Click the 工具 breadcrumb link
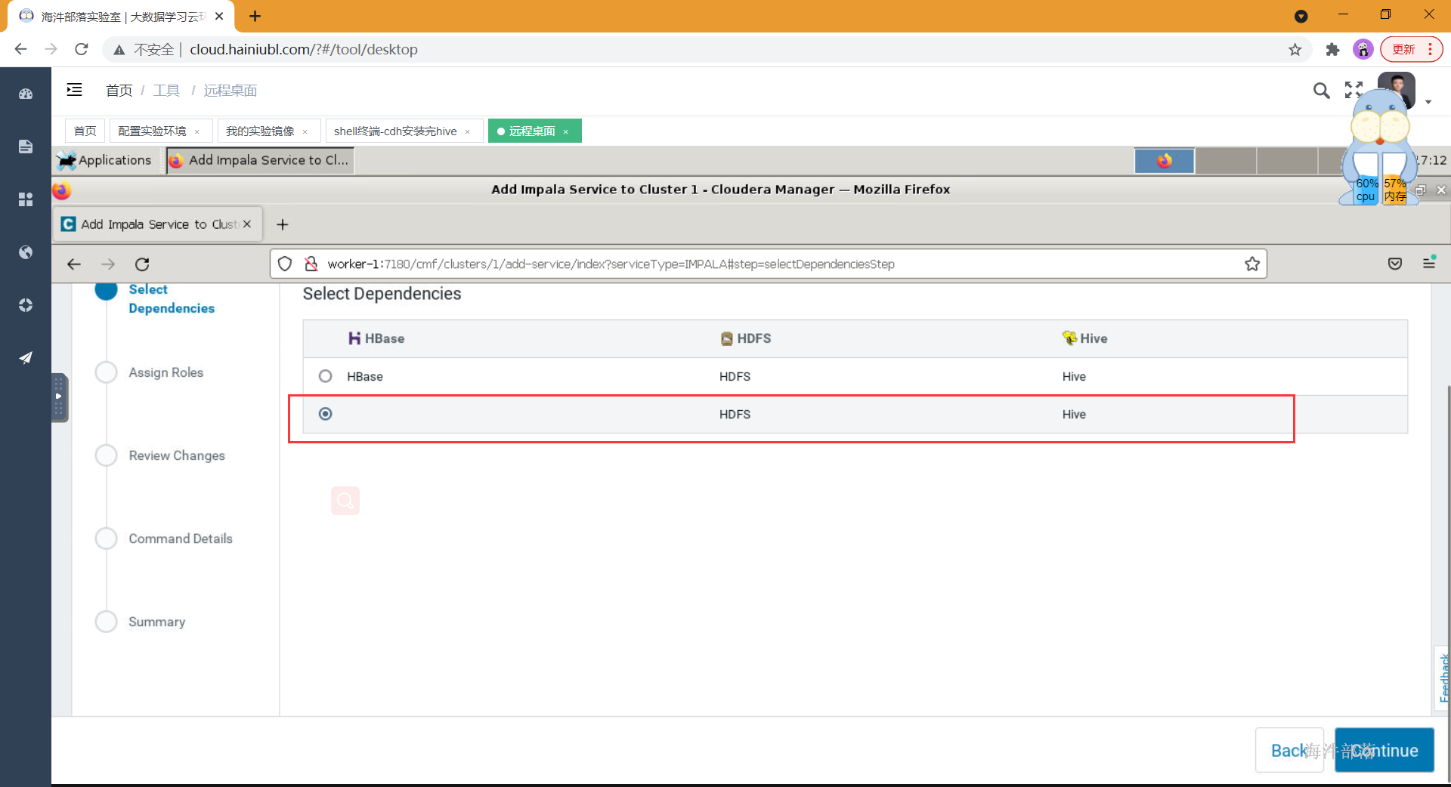 (166, 91)
